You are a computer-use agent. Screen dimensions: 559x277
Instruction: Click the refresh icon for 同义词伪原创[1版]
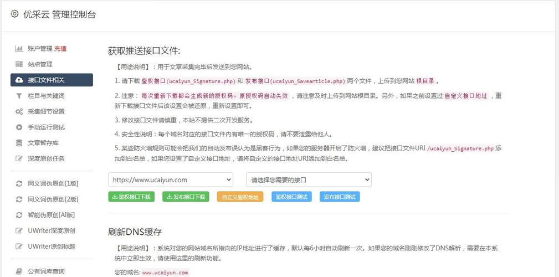point(19,184)
